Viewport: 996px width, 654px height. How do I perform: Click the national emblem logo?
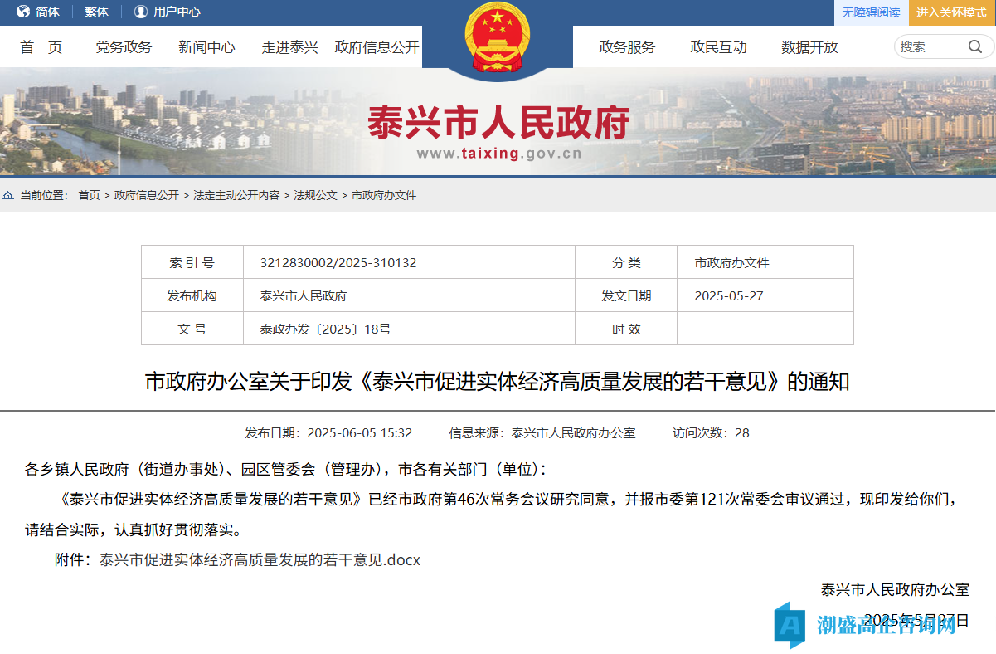pos(498,37)
